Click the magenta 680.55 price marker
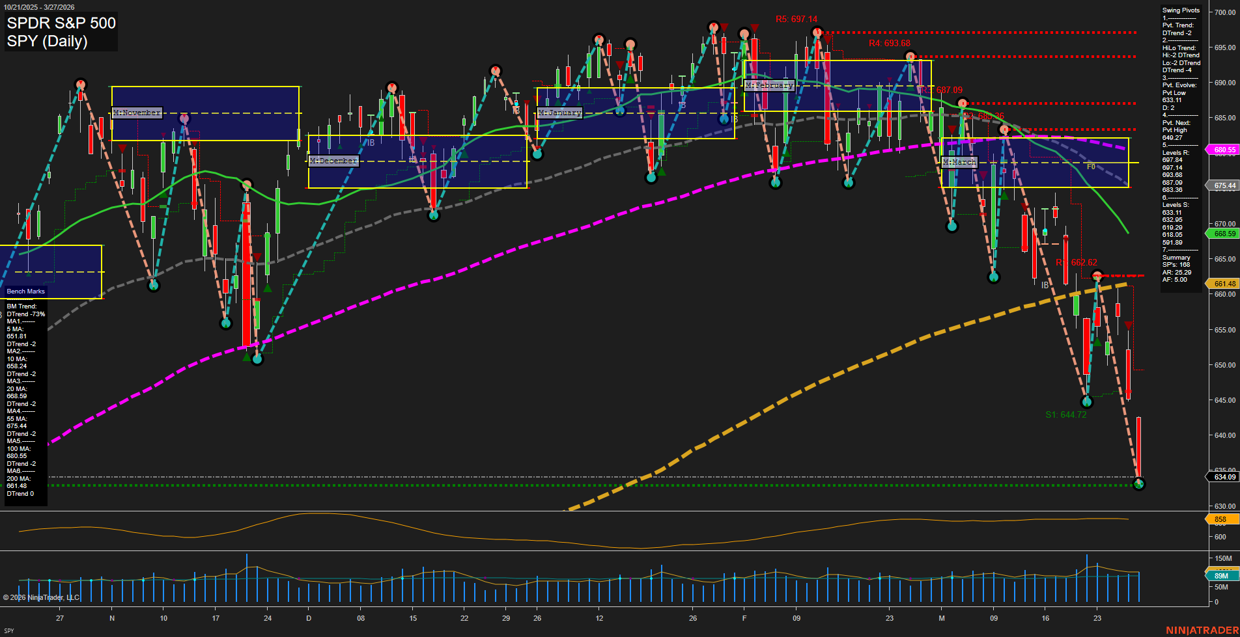This screenshot has height=637, width=1240. [x=1224, y=150]
